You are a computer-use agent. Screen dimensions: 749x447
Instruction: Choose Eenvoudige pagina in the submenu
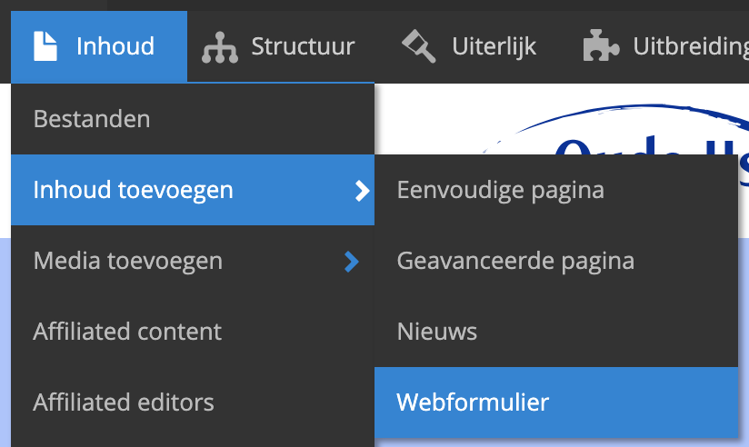501,190
